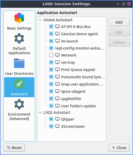133x155 pixels.
Task: Open Basic Settings colorful icon
Action: [x=19, y=18]
